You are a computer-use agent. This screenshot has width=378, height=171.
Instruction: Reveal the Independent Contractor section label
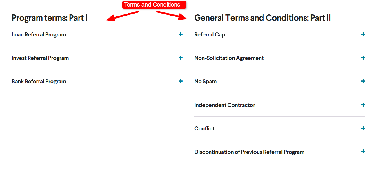[225, 105]
